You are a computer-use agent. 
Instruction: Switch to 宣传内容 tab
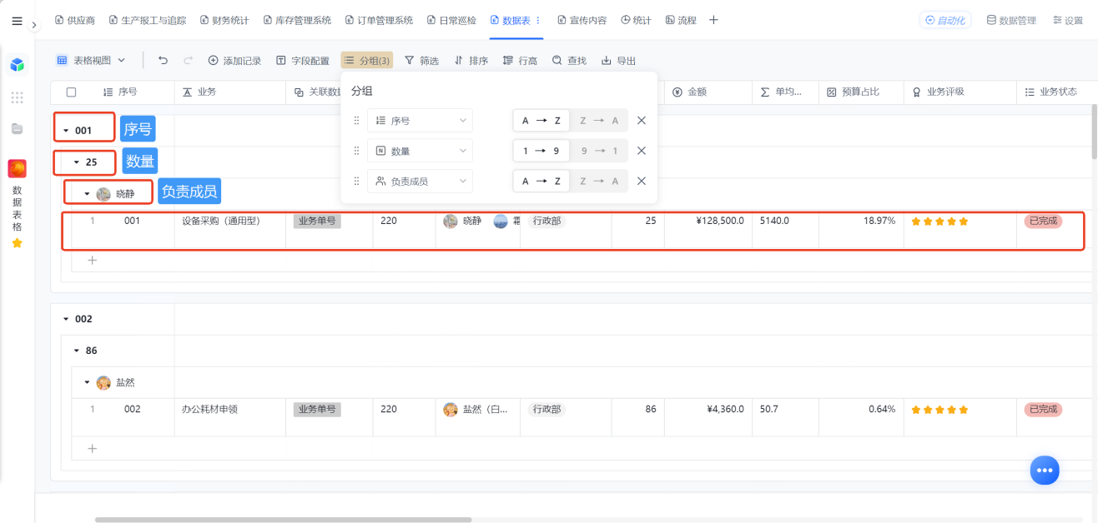pyautogui.click(x=582, y=20)
